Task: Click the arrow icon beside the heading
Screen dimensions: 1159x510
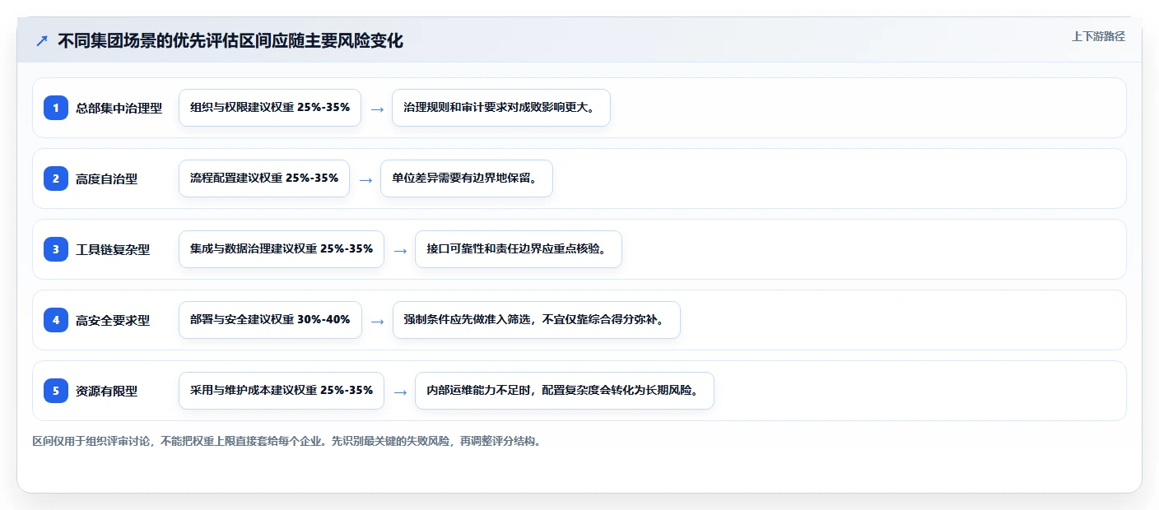Action: tap(42, 41)
